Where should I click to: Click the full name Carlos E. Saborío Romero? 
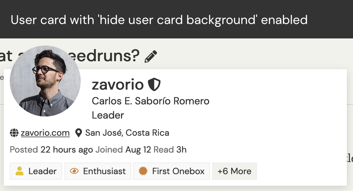pos(150,101)
